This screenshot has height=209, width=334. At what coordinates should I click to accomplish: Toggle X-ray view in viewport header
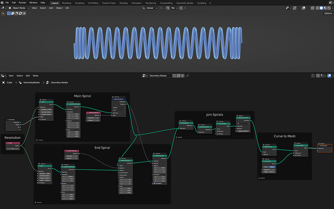[x=312, y=8]
